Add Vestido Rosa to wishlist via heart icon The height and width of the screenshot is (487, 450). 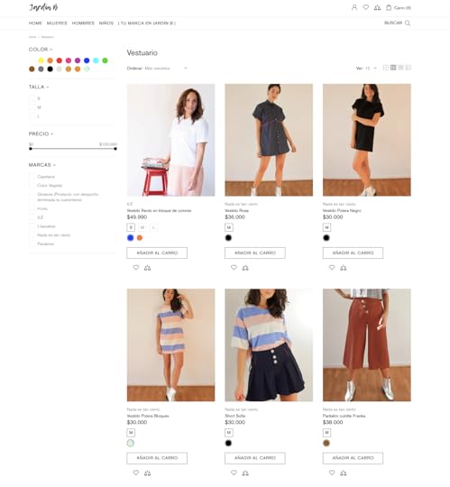(234, 268)
